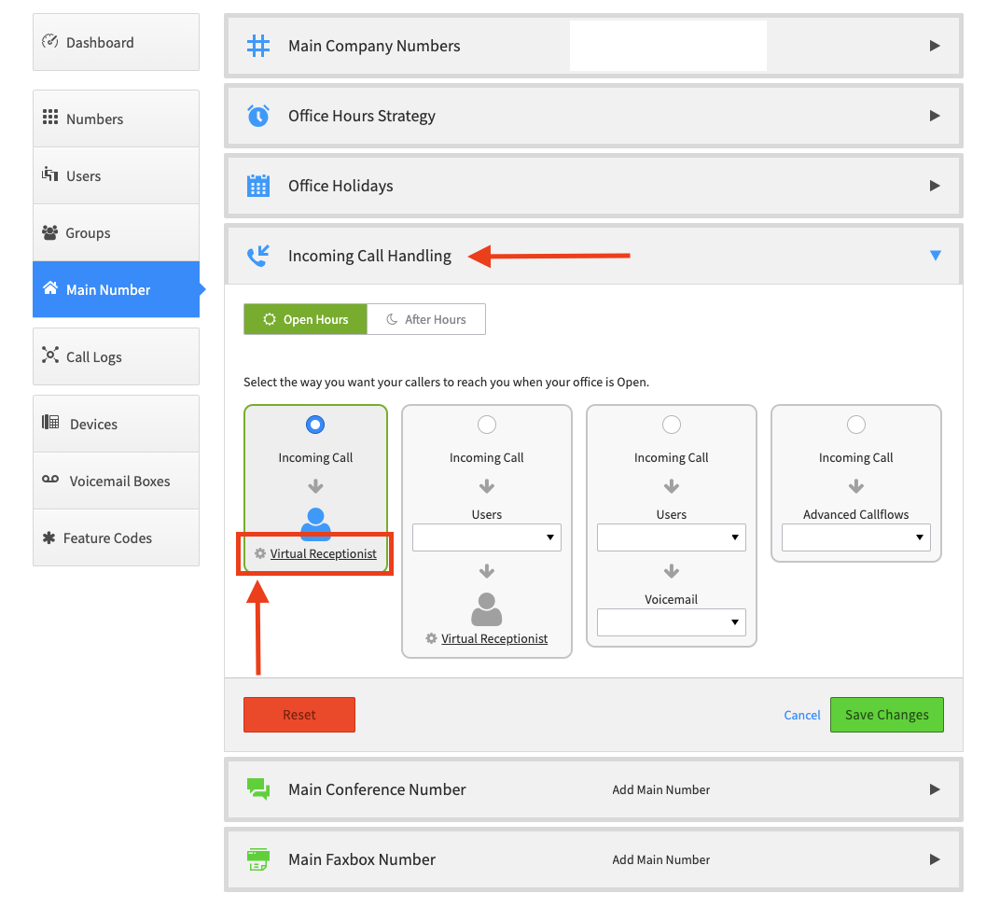
Task: Click the Feature Codes asterisk icon
Action: (x=49, y=537)
